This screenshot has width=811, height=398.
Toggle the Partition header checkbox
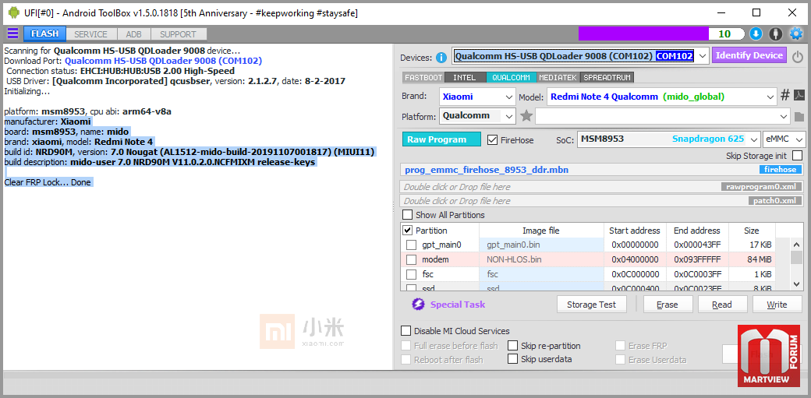coord(408,231)
